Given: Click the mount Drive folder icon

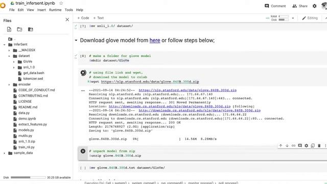Looking at the screenshot, I should 31,30.
